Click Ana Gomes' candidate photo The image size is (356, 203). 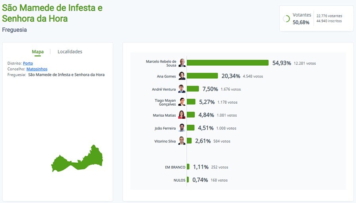point(182,76)
